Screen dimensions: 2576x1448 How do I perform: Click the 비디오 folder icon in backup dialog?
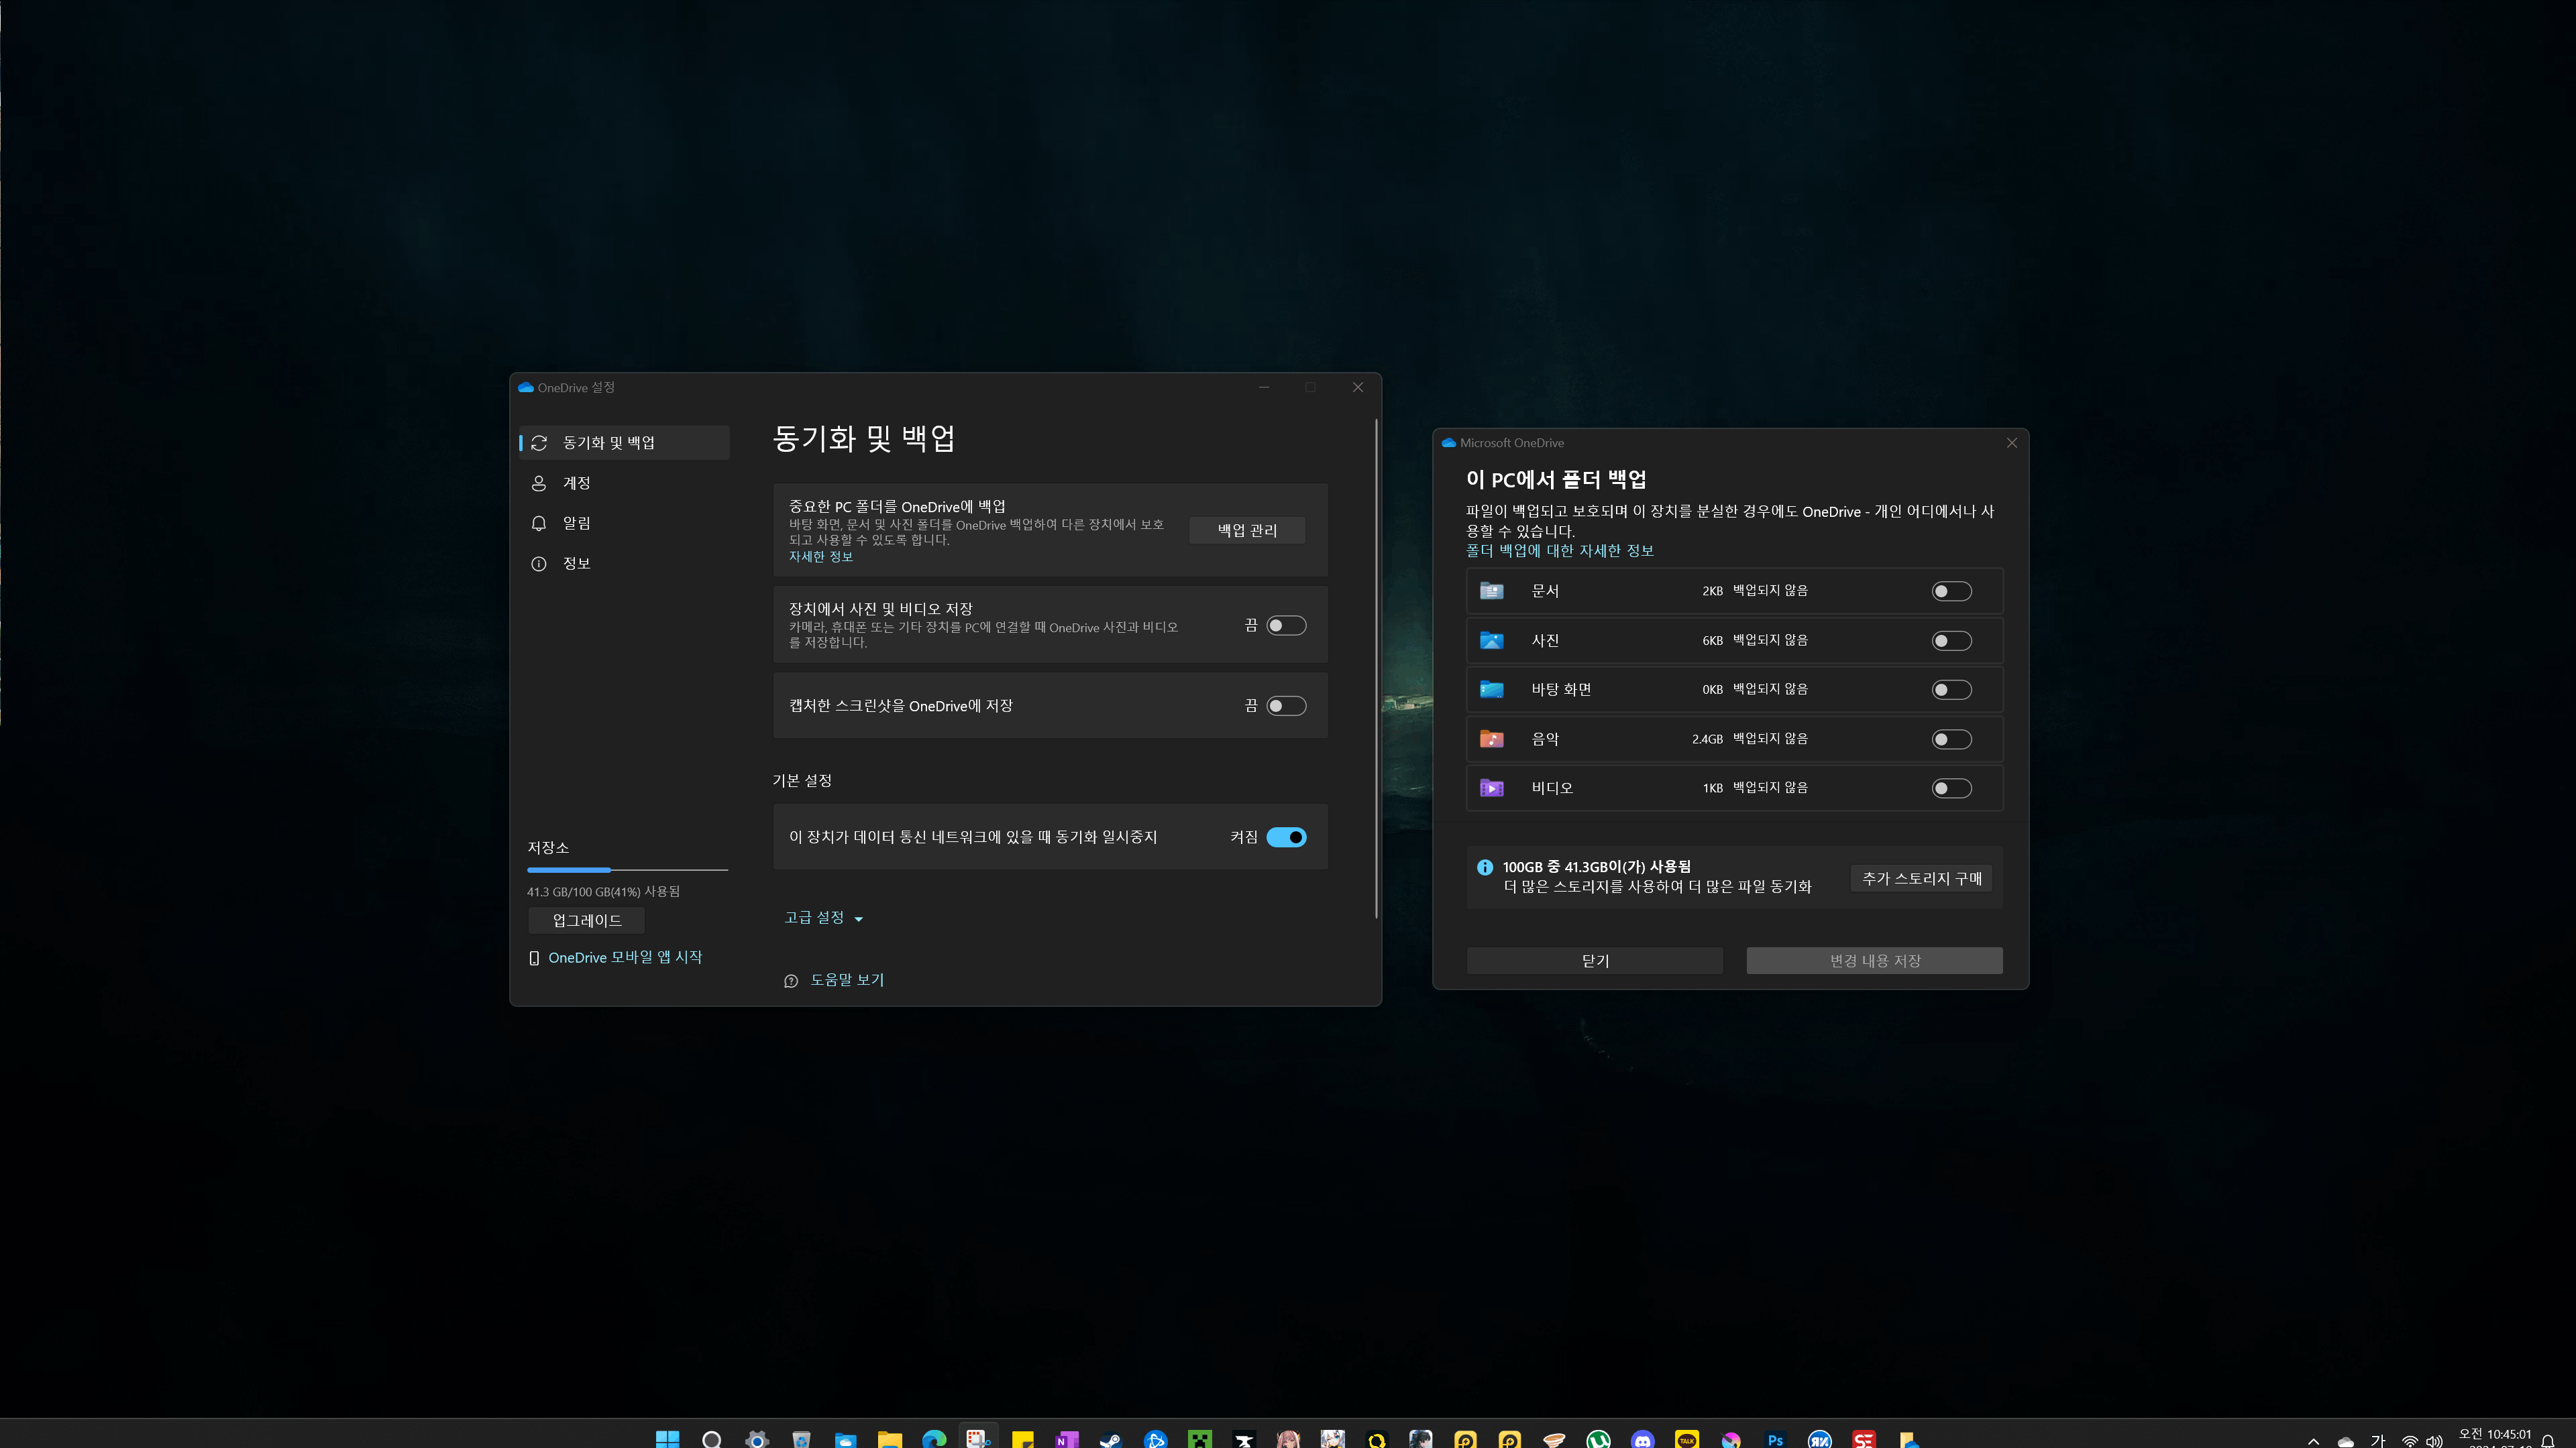click(1491, 788)
